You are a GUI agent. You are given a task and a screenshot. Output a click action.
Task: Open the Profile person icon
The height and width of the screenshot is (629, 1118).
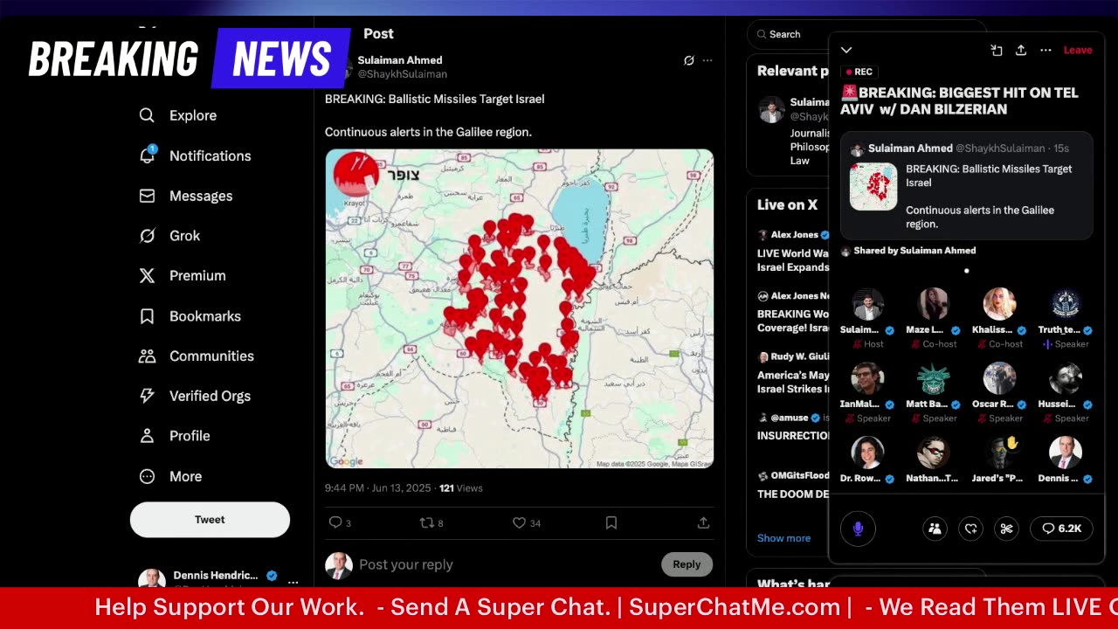[147, 435]
